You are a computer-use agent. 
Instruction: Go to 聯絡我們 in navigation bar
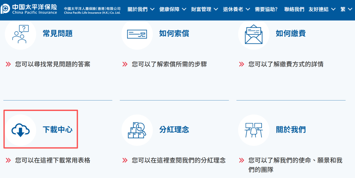(294, 9)
